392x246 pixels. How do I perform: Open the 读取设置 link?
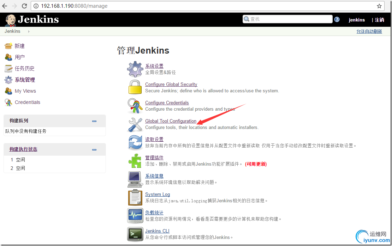[x=154, y=139]
